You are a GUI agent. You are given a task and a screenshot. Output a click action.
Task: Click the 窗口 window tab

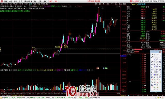(x=5, y=93)
